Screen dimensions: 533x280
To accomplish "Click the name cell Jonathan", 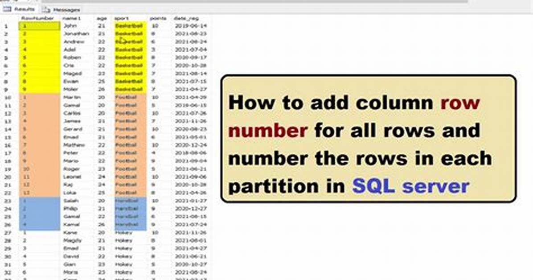I will 77,34.
